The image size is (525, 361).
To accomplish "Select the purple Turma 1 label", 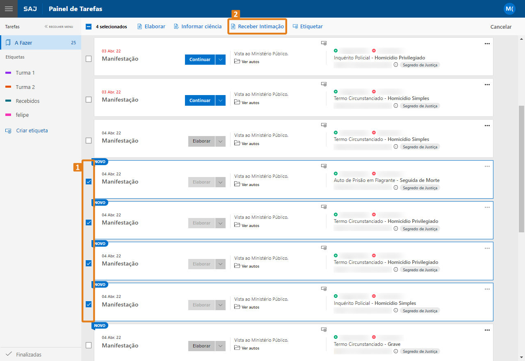I will [25, 73].
